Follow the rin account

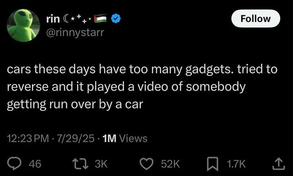point(256,18)
